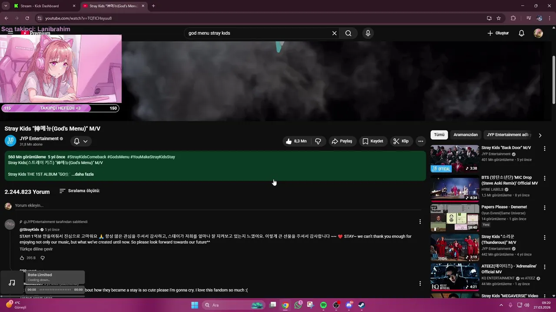Viewport: 556px width, 312px height.
Task: Start voice search with the microphone icon
Action: coord(368,33)
